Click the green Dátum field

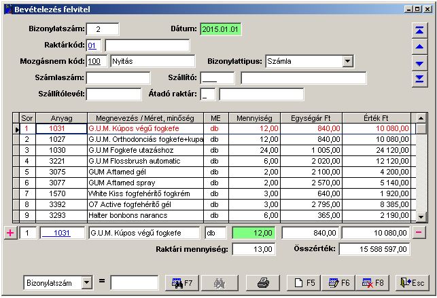220,29
